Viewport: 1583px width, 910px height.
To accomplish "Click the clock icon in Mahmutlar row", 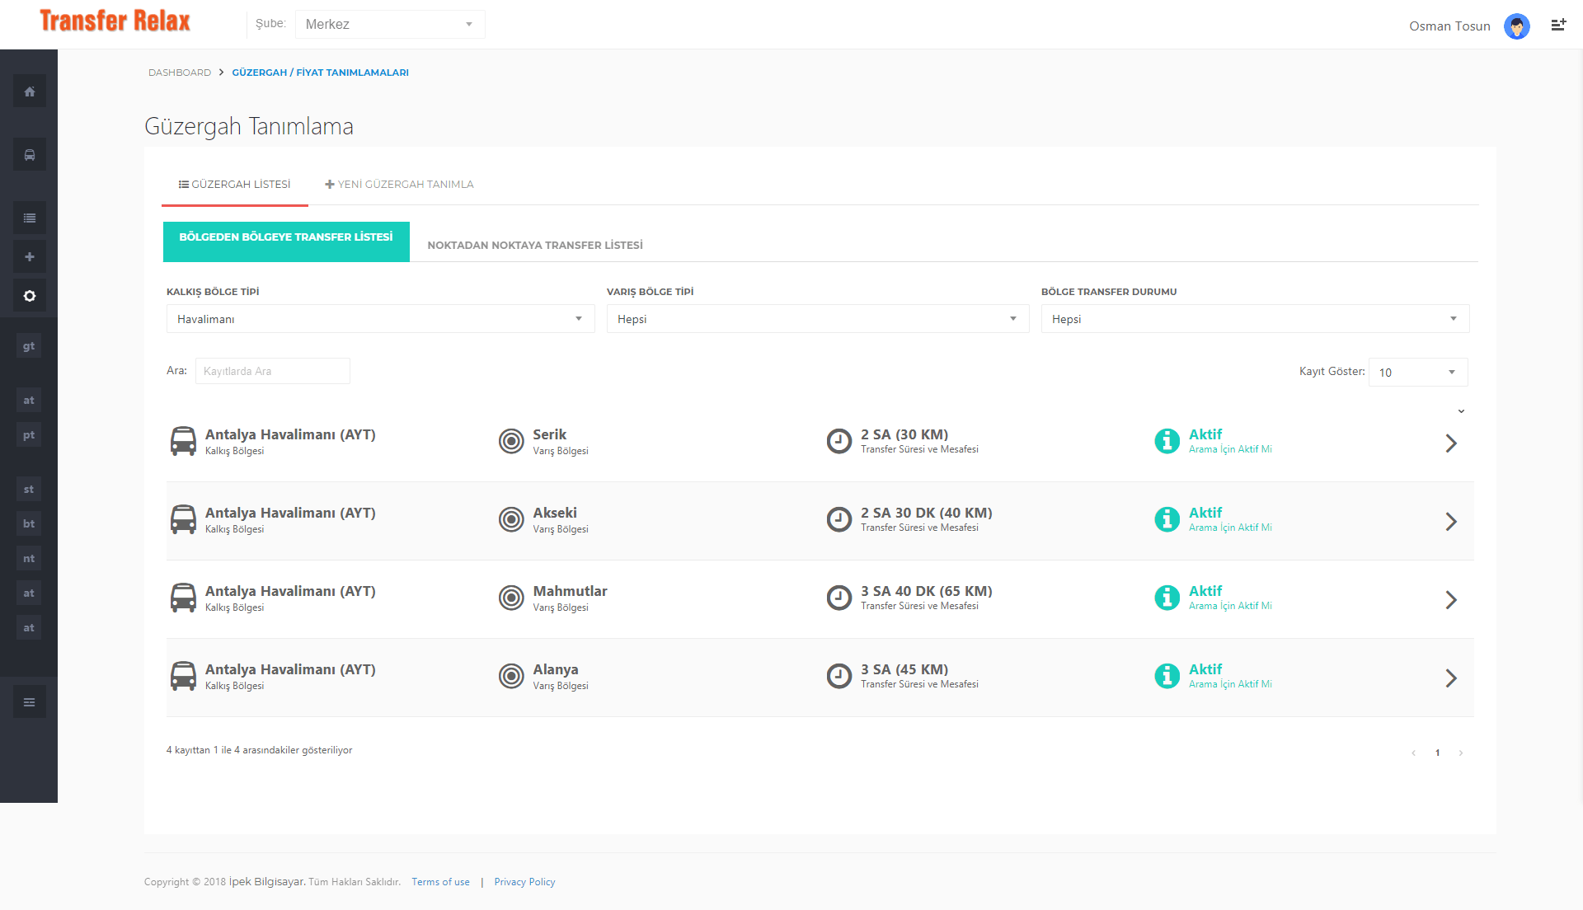I will 839,598.
